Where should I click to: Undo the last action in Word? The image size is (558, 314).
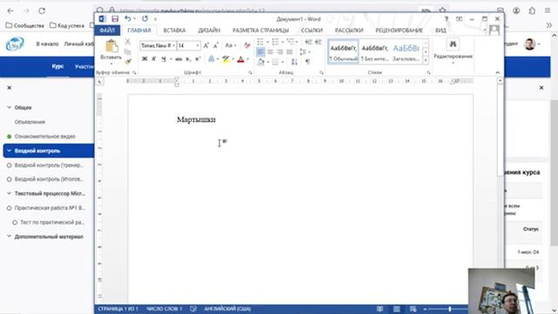pos(128,19)
